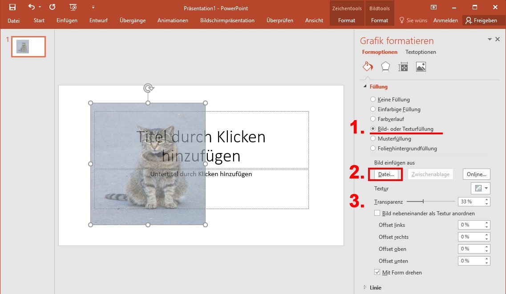This screenshot has height=294, width=506.
Task: Click the Datei button under Bild einfügen aus
Action: 385,174
